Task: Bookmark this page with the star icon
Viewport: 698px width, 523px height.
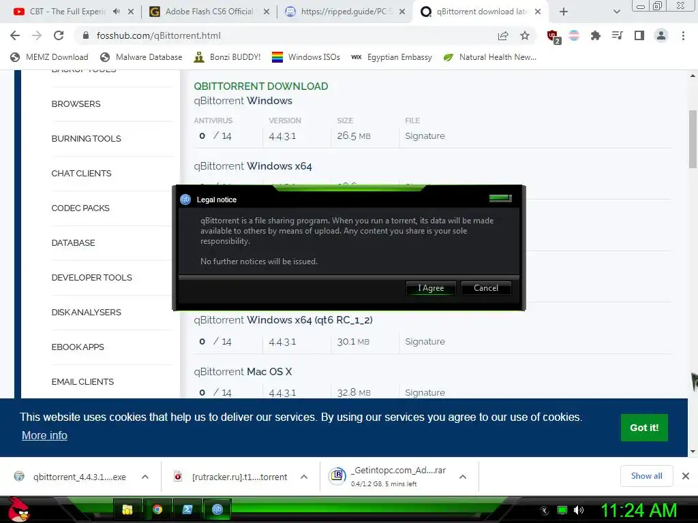Action: [525, 35]
